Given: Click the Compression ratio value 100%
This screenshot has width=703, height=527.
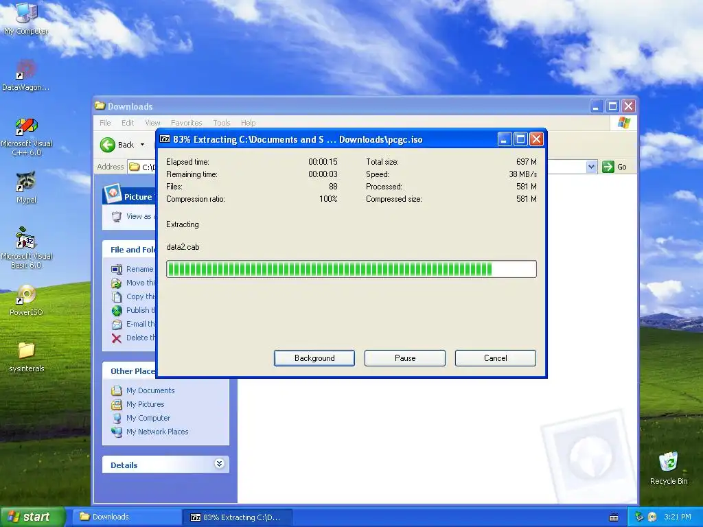Looking at the screenshot, I should point(328,198).
